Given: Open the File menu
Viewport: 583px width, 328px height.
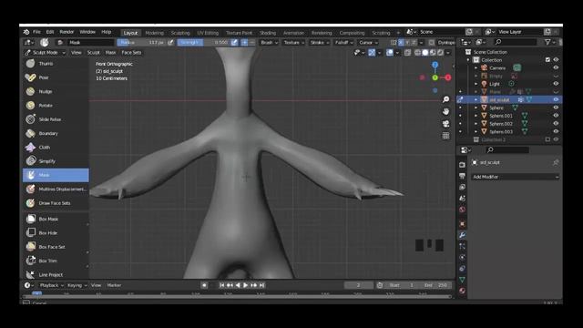Looking at the screenshot, I should click(36, 32).
